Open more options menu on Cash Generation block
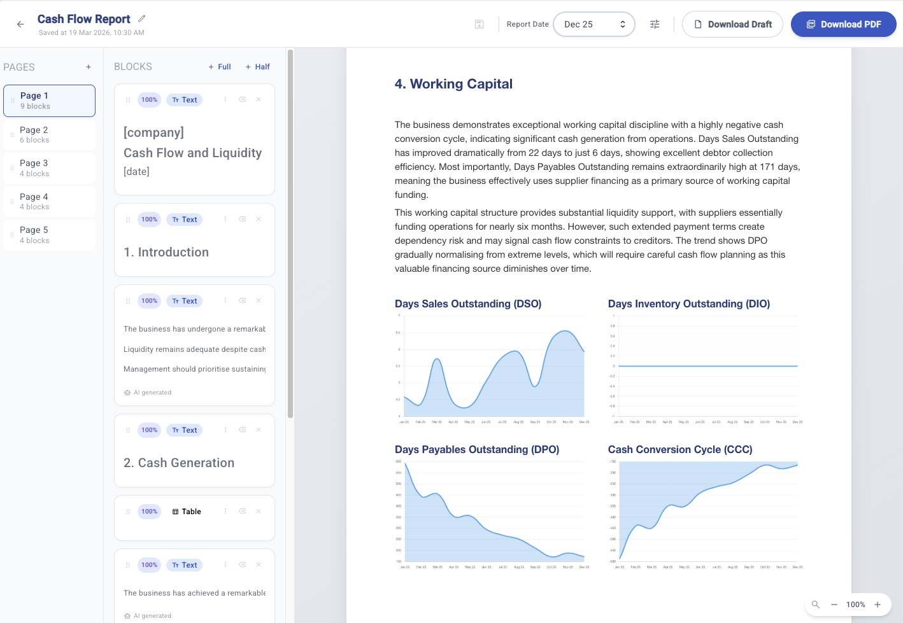This screenshot has height=623, width=903. 225,430
